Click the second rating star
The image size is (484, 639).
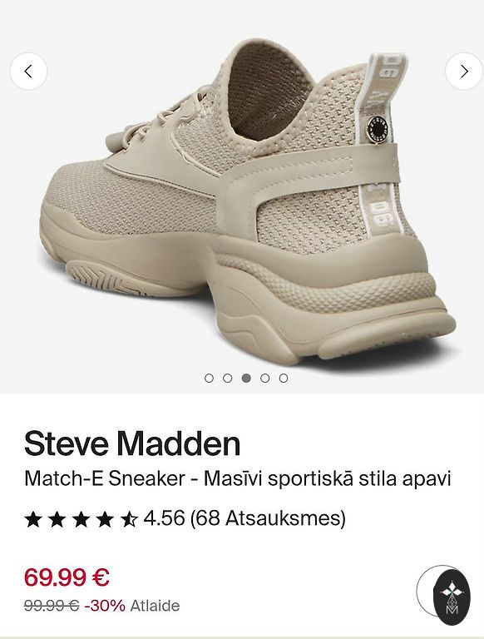click(x=57, y=519)
